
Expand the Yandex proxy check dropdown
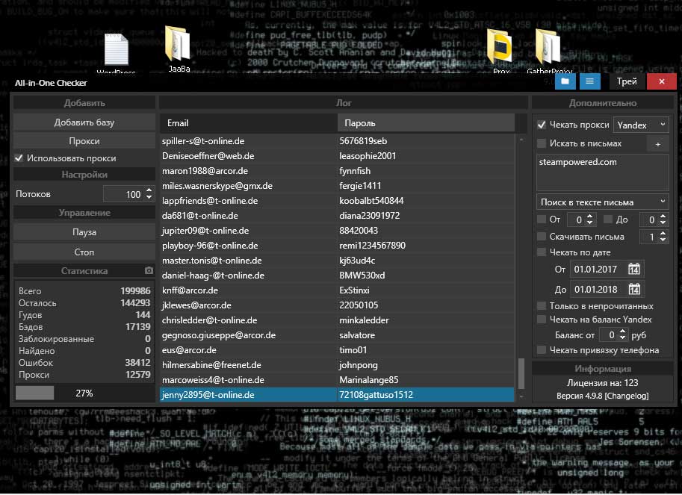(641, 125)
